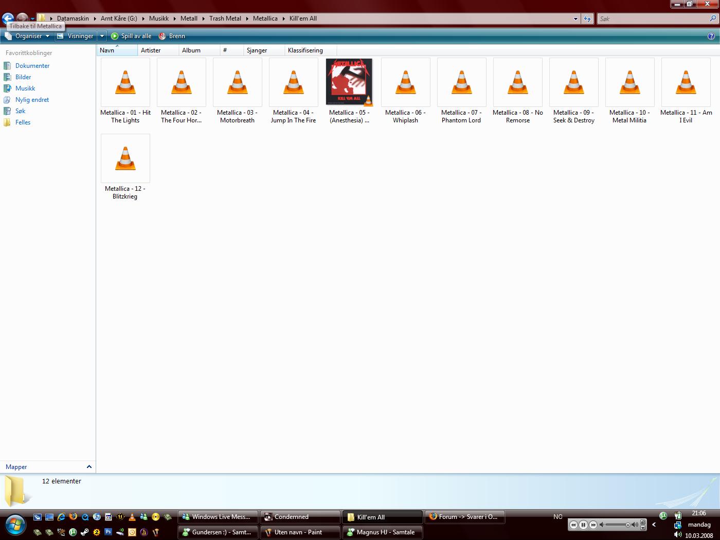Launch Photoshop from Quick Launch

(x=108, y=532)
